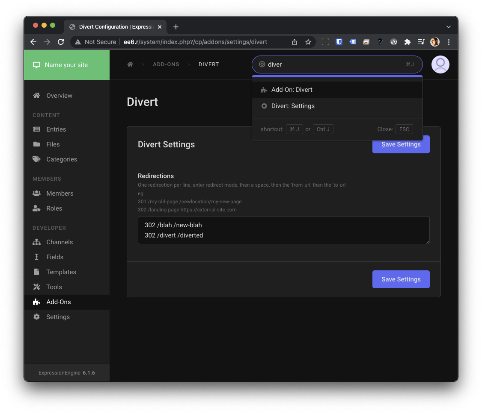
Task: Click the address bar URL
Action: click(195, 42)
